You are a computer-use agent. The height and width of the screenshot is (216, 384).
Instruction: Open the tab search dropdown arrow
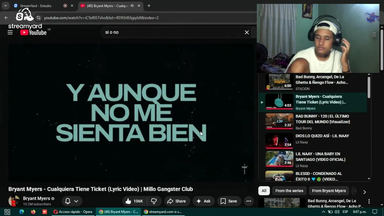[x=5, y=6]
